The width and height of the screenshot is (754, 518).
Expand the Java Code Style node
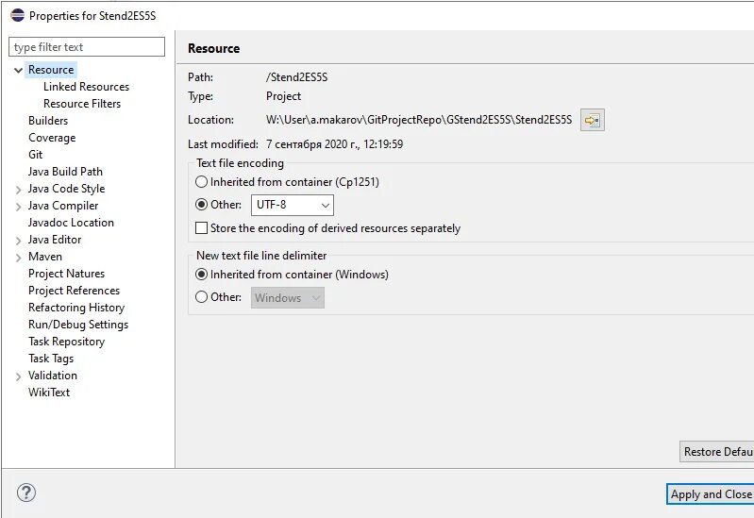click(x=18, y=190)
